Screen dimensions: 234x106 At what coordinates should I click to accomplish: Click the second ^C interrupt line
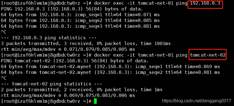click(4, 78)
